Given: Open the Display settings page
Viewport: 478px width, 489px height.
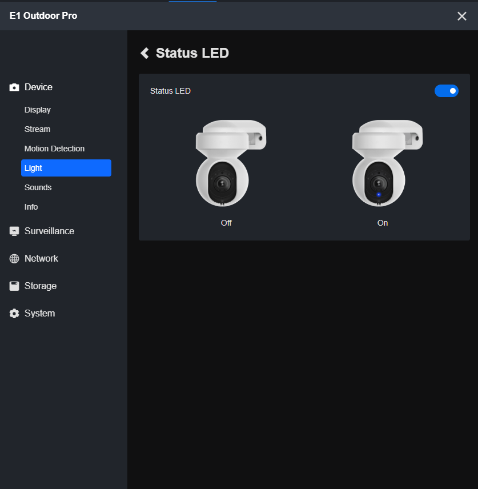Looking at the screenshot, I should (x=37, y=110).
